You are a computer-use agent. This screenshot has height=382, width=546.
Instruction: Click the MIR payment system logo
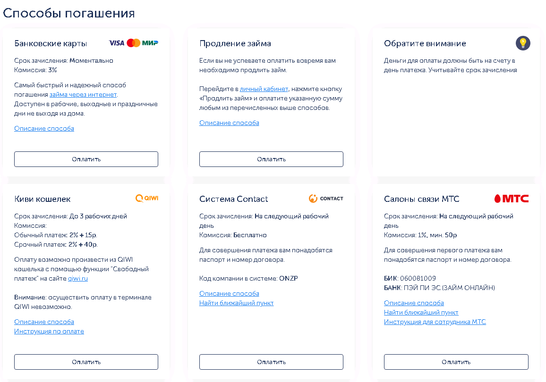point(150,43)
